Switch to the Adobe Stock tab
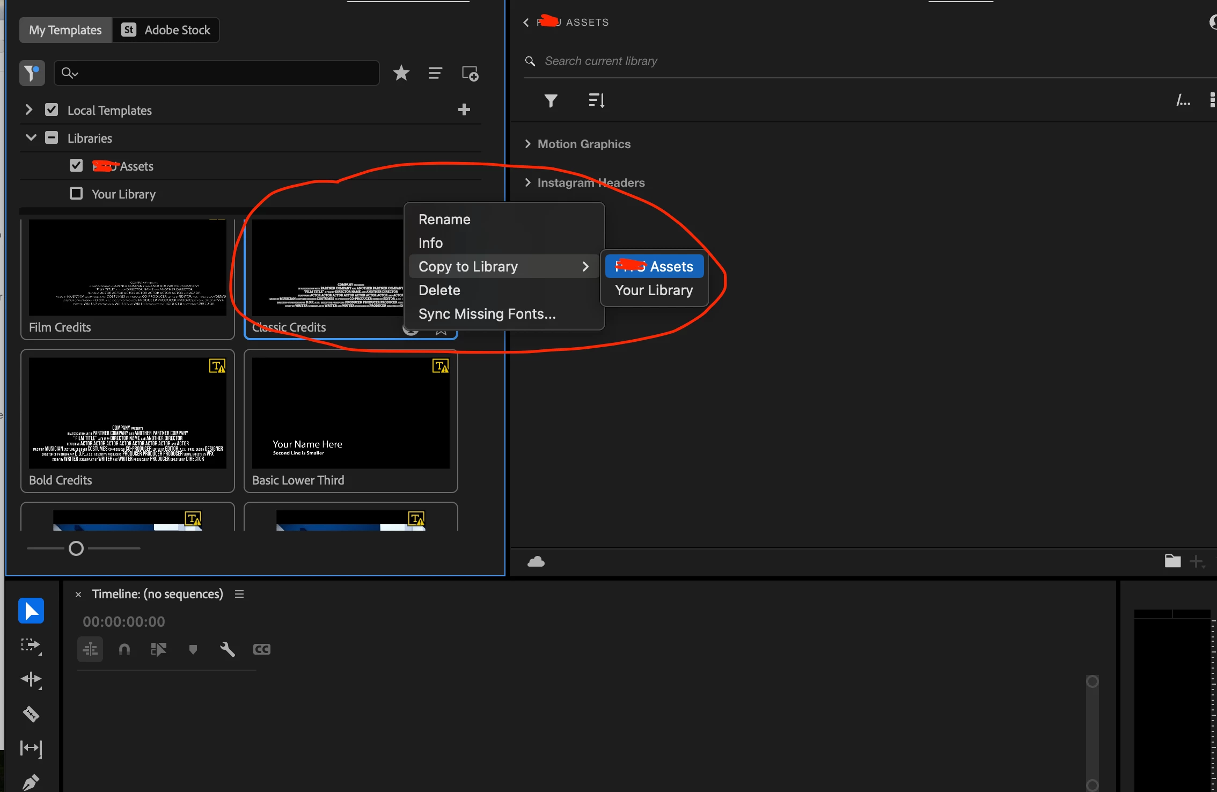1217x792 pixels. 166,30
